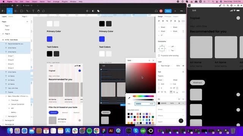Click the Align left icon
The height and width of the screenshot is (136, 243).
[159, 21]
